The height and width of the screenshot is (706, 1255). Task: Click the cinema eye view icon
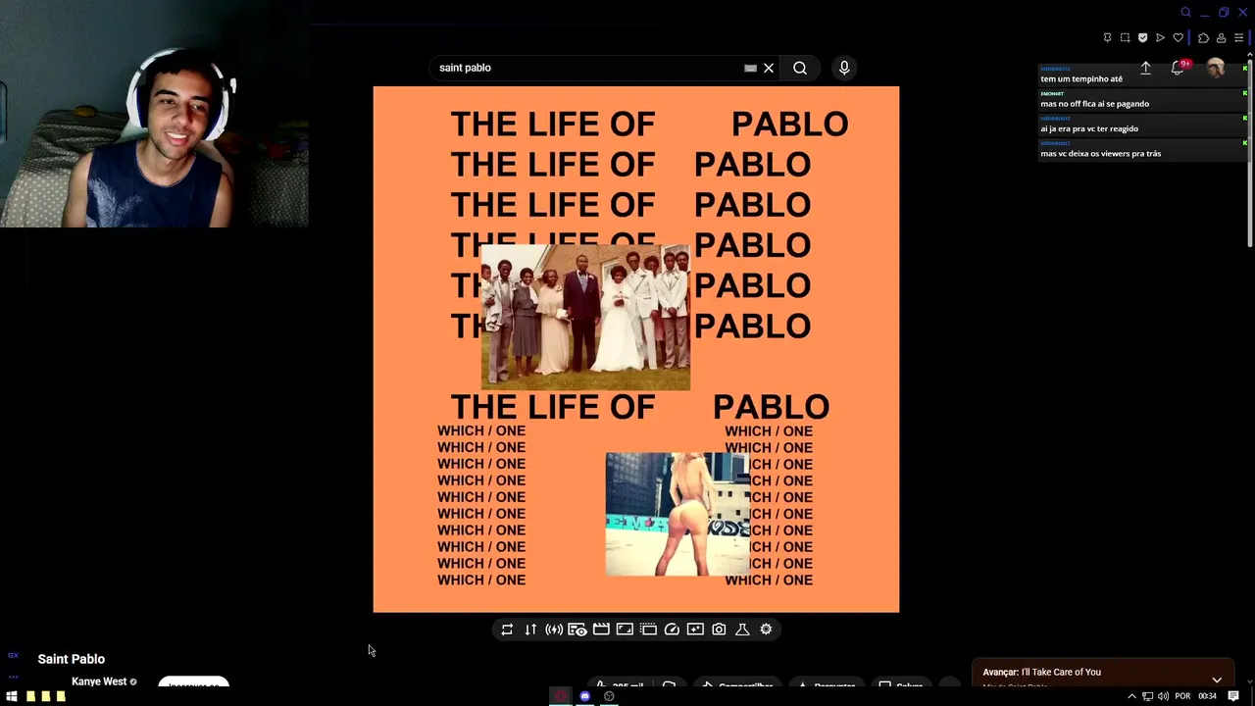pos(577,630)
